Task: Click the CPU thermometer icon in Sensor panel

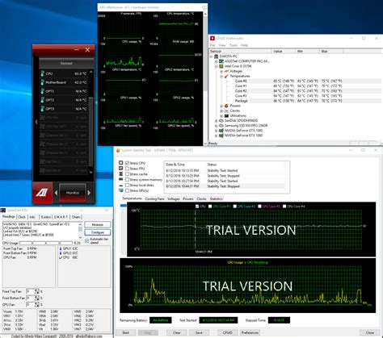Action: (x=43, y=73)
